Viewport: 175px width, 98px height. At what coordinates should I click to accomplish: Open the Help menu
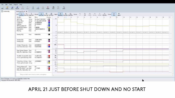pyautogui.click(x=21, y=5)
